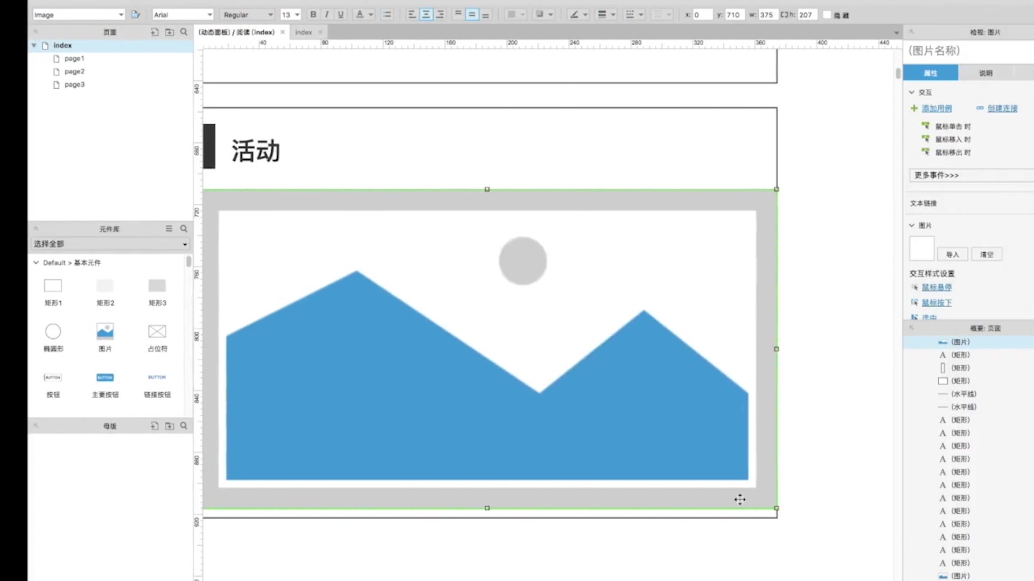Switch to the second index tab
The width and height of the screenshot is (1034, 581).
(303, 32)
